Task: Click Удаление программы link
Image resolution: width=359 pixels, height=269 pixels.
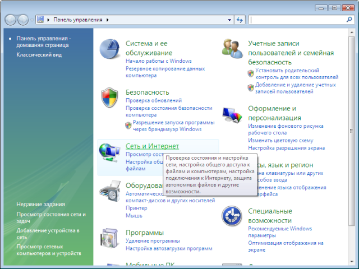Action: click(x=153, y=241)
